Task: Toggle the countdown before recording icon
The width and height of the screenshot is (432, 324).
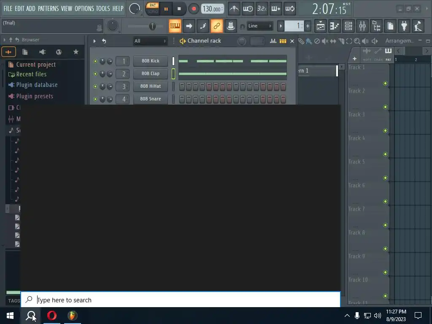Action: pyautogui.click(x=262, y=9)
